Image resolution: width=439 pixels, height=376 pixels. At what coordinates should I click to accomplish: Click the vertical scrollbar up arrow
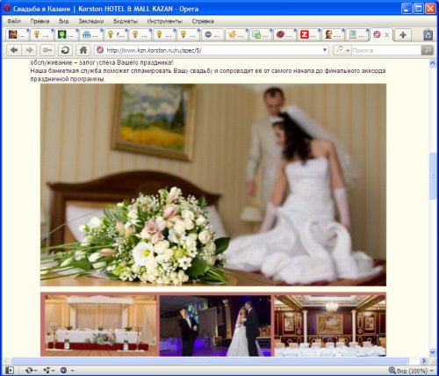[x=432, y=63]
